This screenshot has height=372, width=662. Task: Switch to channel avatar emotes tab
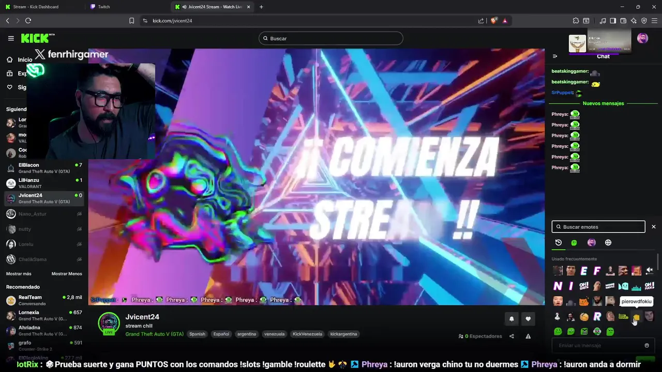(x=592, y=242)
